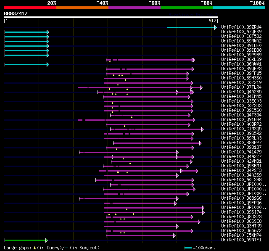269x251 pixels.
Task: Click the UniRef100_Q6SSE8 label
Action: 241,222
